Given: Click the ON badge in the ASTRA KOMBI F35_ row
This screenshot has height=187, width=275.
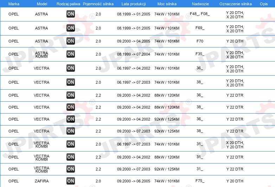Looking at the screenshot, I should click(71, 54).
